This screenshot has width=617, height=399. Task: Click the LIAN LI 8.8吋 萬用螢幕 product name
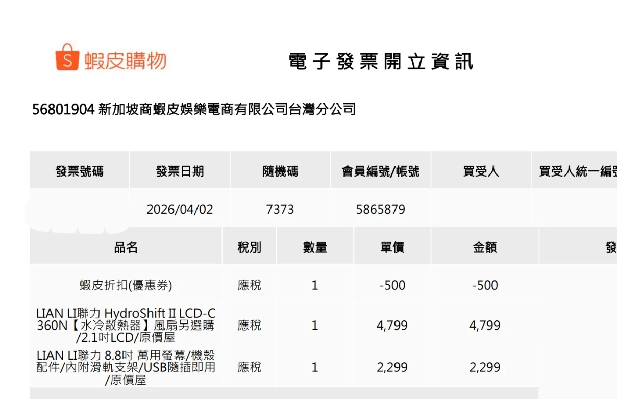coord(126,367)
